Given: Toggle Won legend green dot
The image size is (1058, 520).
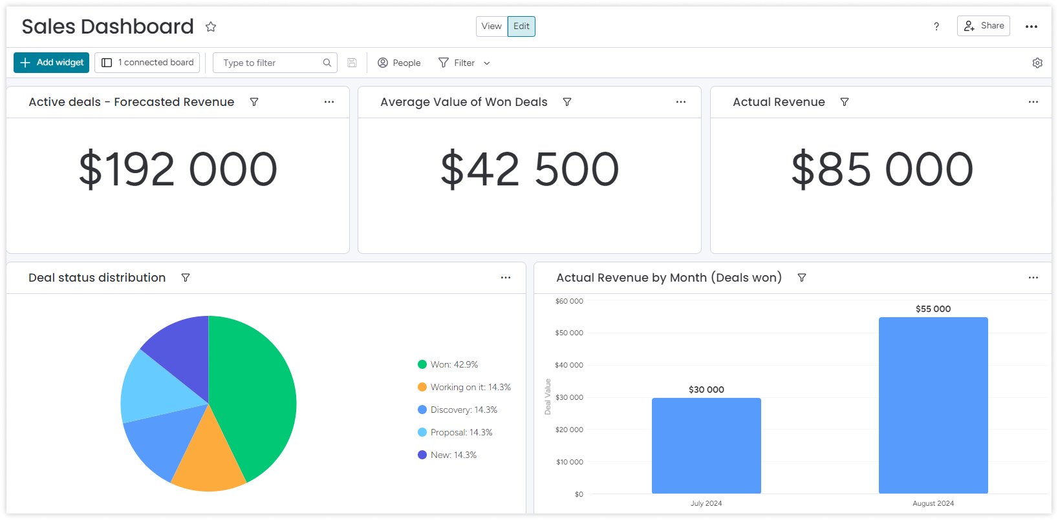Looking at the screenshot, I should [422, 364].
